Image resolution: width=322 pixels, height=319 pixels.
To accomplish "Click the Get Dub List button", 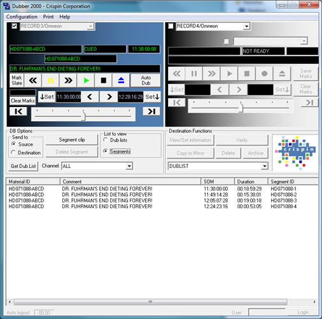I will 24,166.
